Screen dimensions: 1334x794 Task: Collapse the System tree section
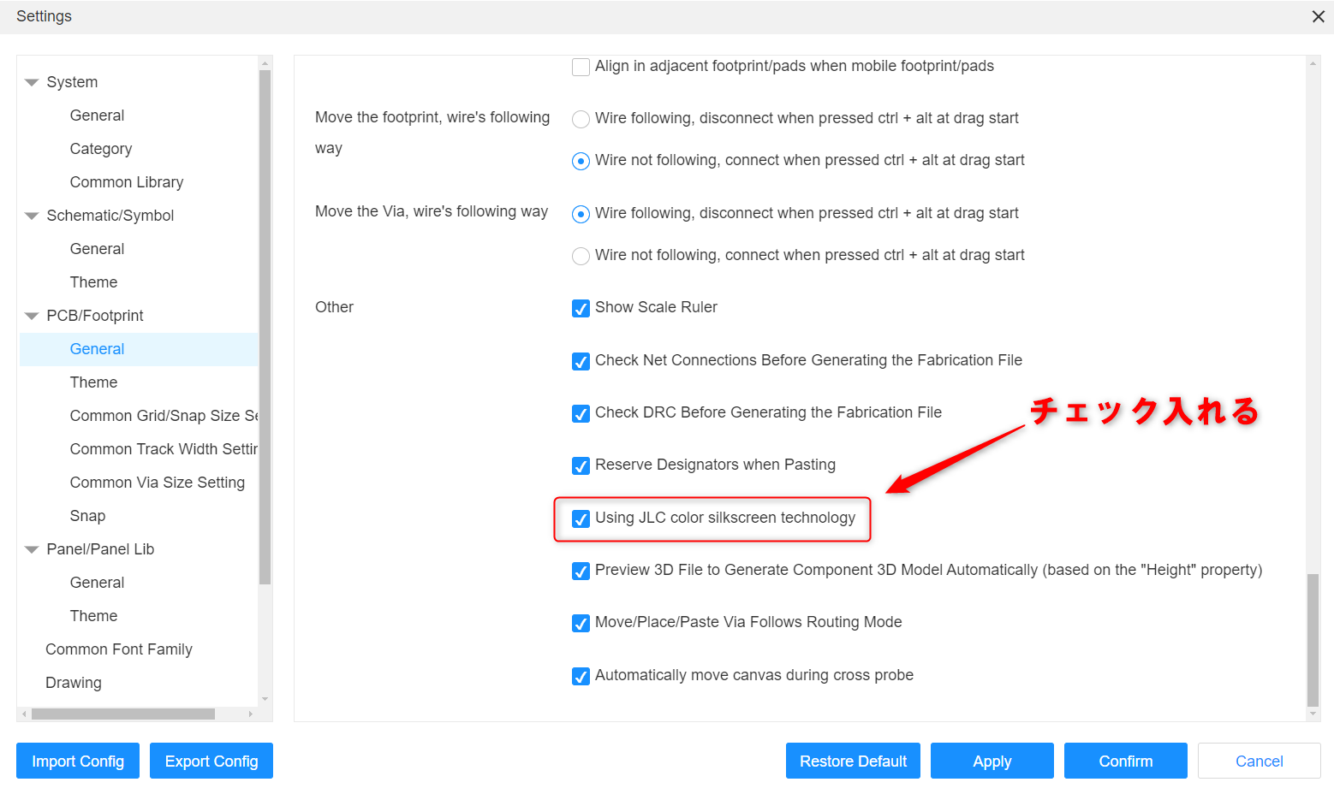(33, 83)
